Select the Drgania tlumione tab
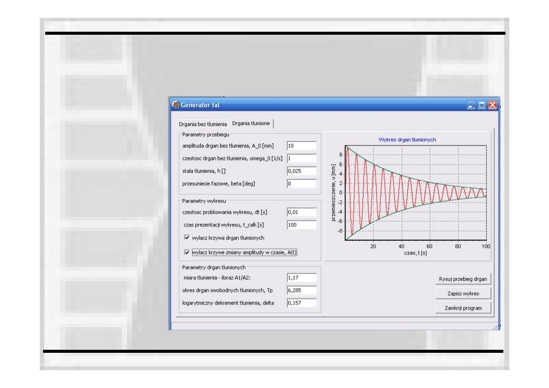The width and height of the screenshot is (549, 388). [251, 123]
